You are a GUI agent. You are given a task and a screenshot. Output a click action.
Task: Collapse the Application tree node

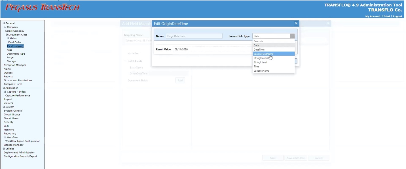coord(4,88)
